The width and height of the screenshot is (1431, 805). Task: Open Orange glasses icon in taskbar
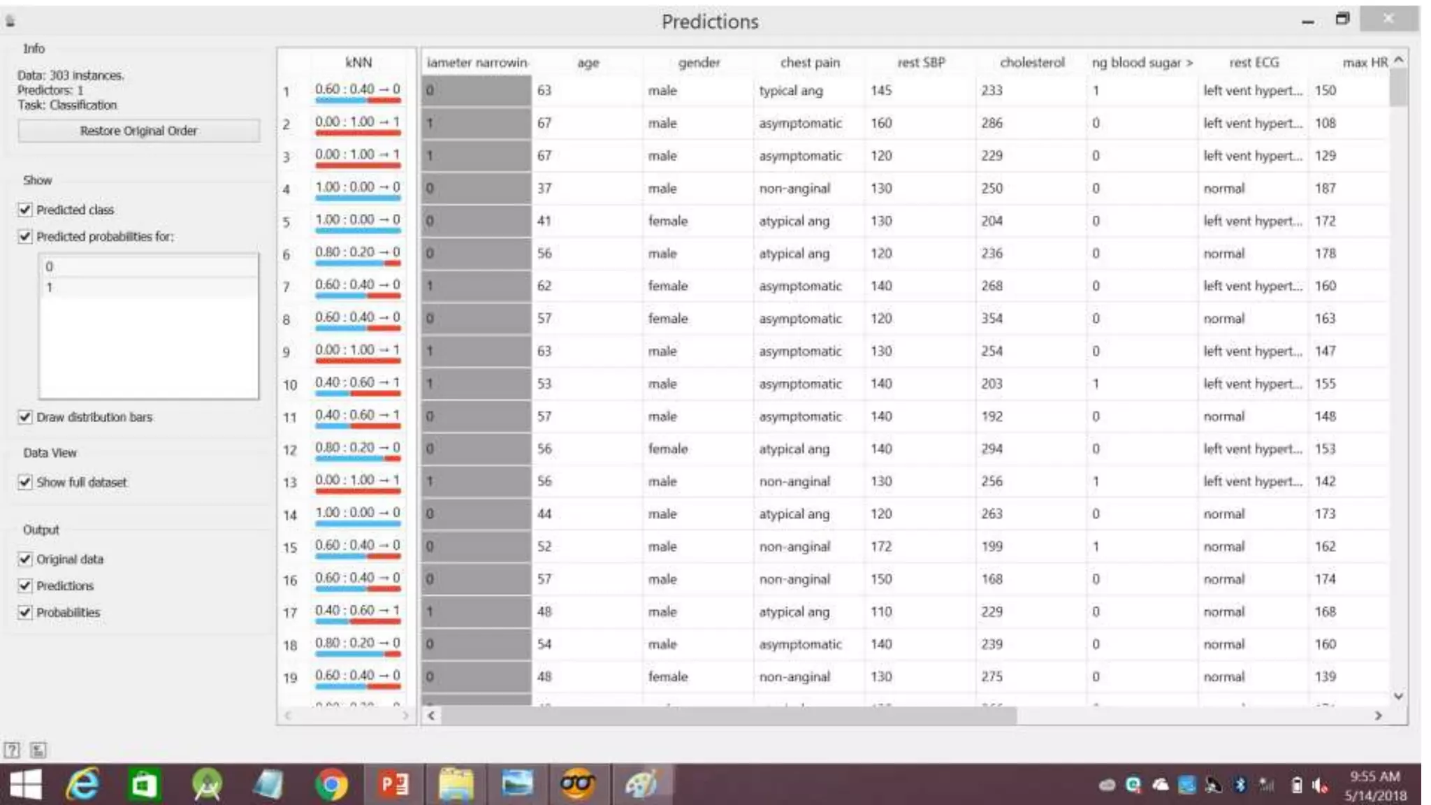[577, 784]
